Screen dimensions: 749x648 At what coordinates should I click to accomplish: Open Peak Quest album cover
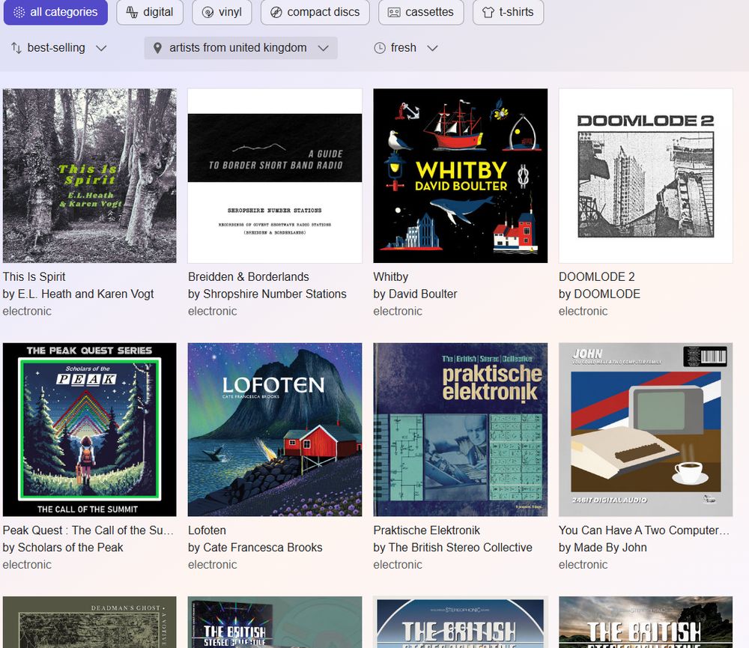pyautogui.click(x=89, y=429)
